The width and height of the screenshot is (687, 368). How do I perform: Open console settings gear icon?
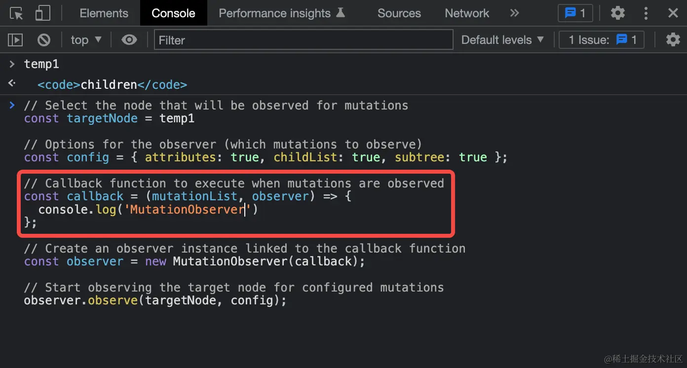[673, 40]
